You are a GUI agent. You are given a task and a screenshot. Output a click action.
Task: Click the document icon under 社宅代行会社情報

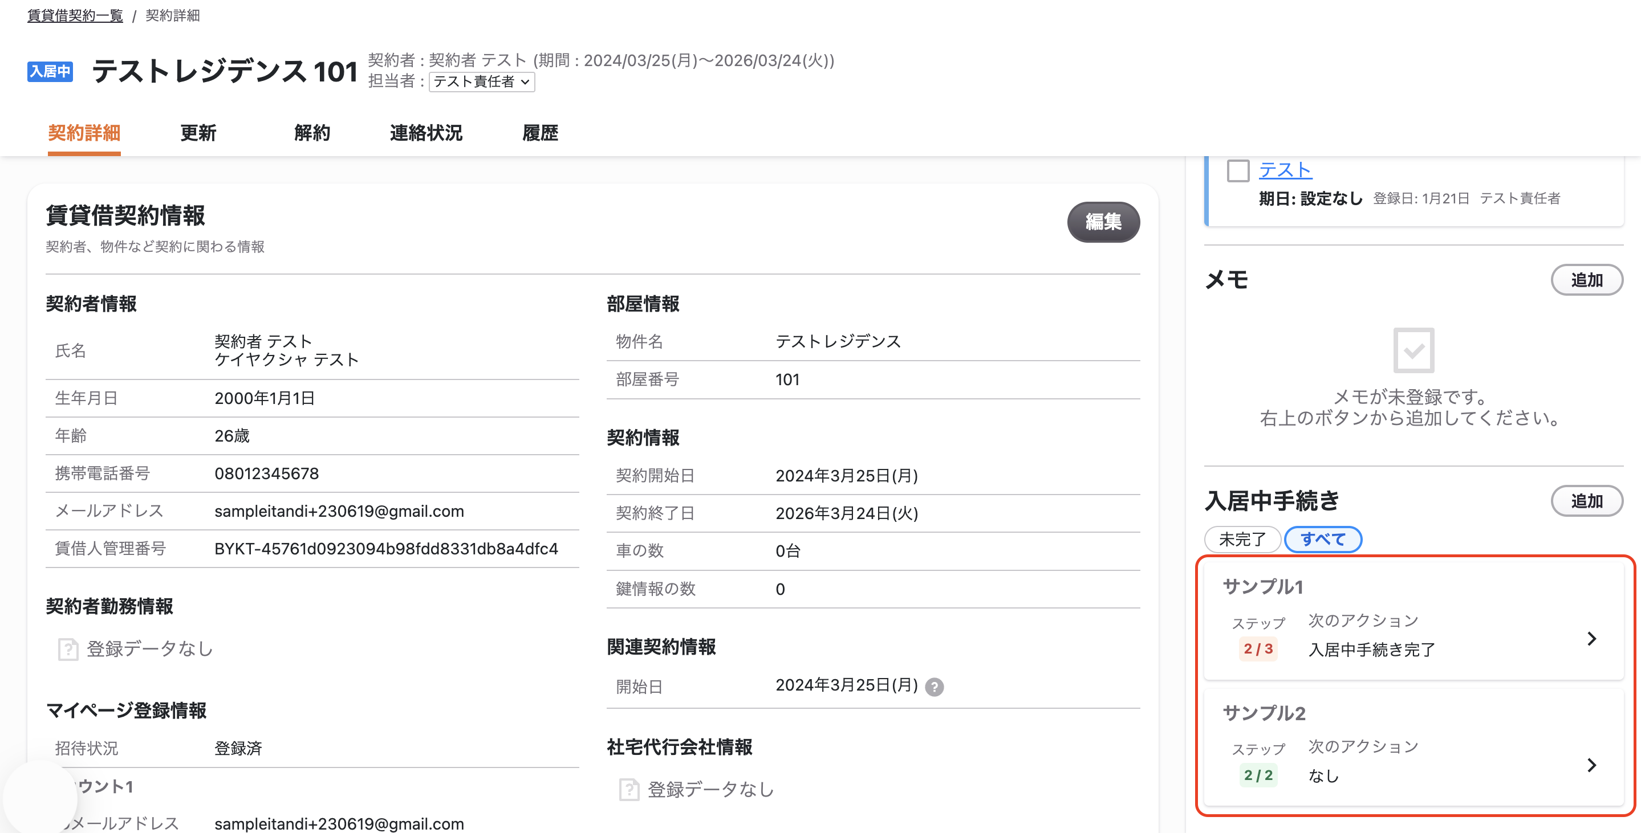pyautogui.click(x=629, y=790)
